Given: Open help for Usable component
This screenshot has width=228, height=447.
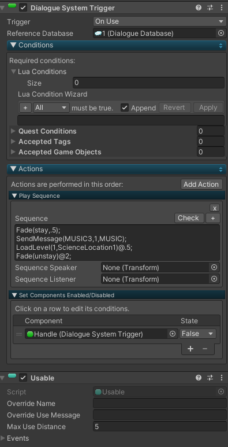Looking at the screenshot, I should point(199,378).
